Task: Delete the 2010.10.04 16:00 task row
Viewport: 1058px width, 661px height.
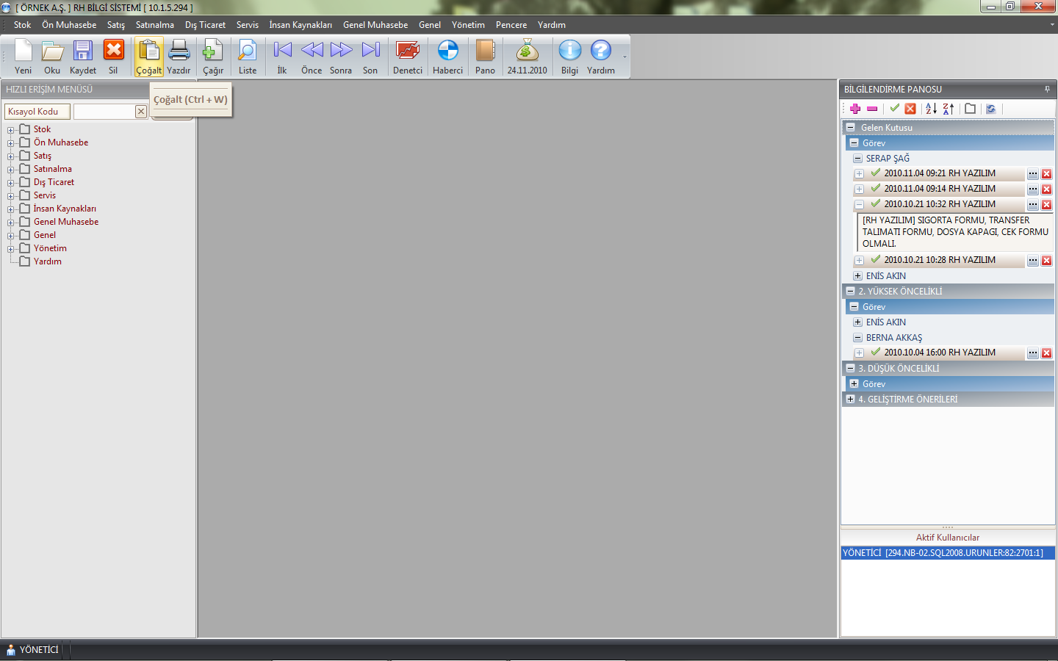Action: (x=1046, y=353)
